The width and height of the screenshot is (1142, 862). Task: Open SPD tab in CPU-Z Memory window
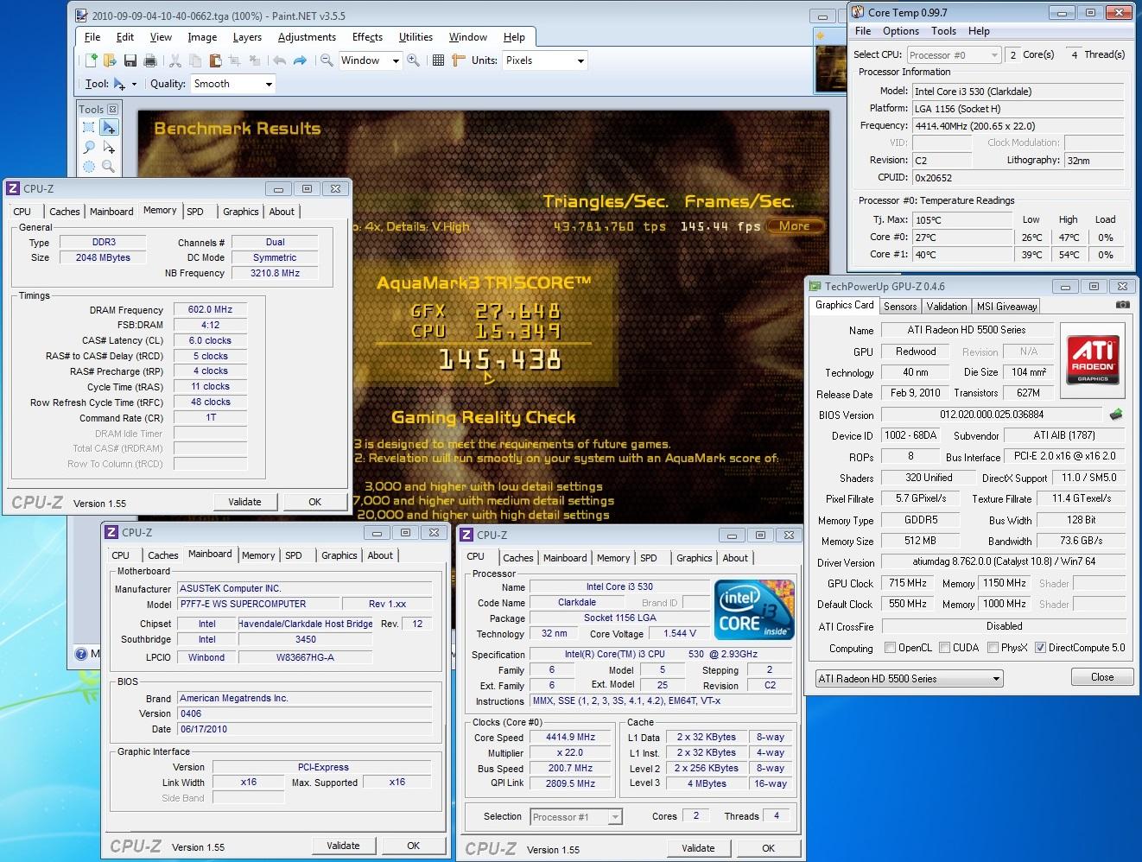pyautogui.click(x=195, y=211)
